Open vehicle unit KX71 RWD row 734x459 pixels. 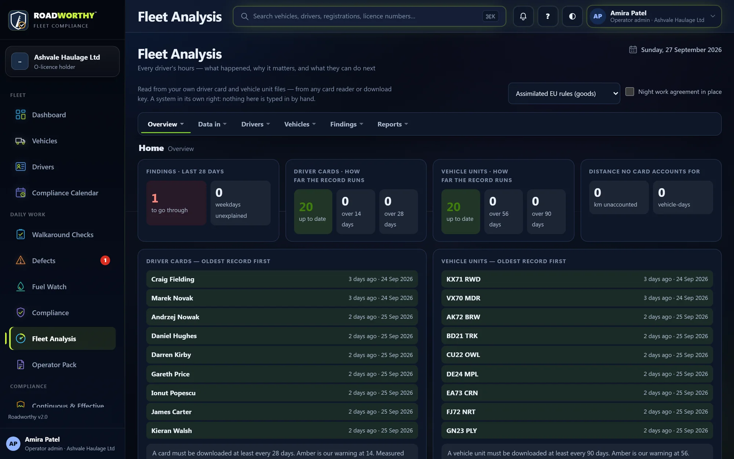pos(577,279)
